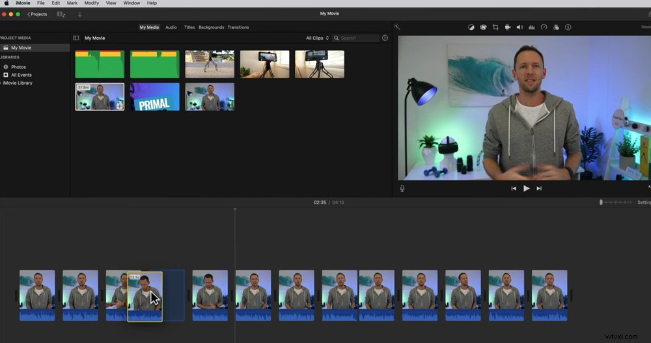This screenshot has height=343, width=651.
Task: Jump to next clip in viewer
Action: [x=539, y=189]
